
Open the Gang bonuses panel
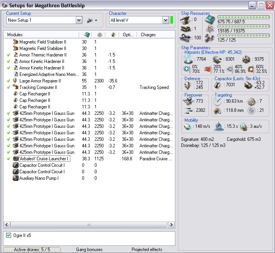(89, 250)
